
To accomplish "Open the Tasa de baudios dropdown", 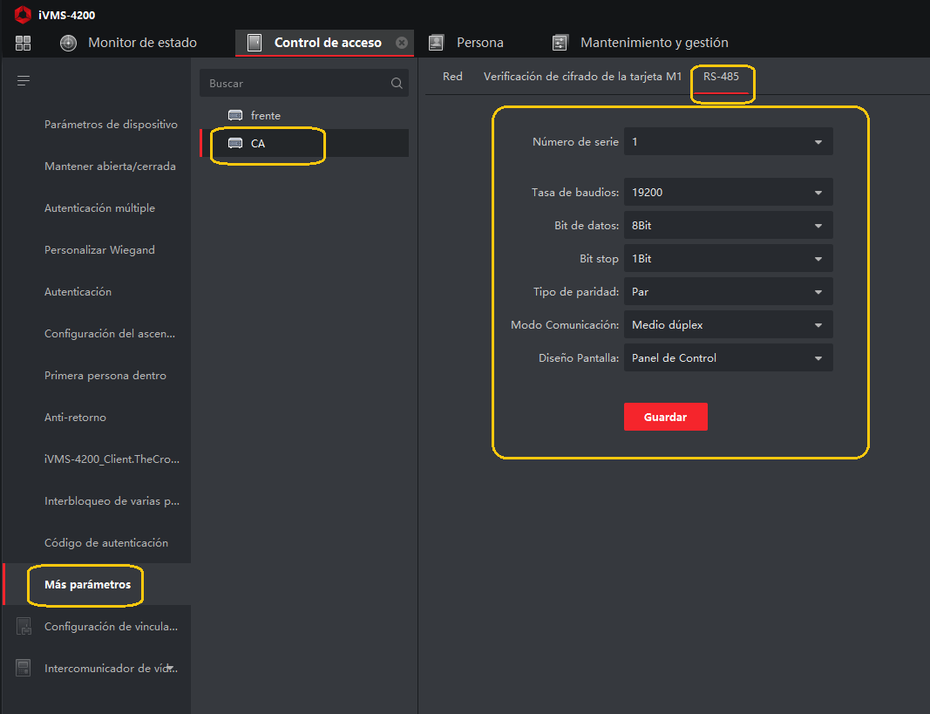I will 728,193.
